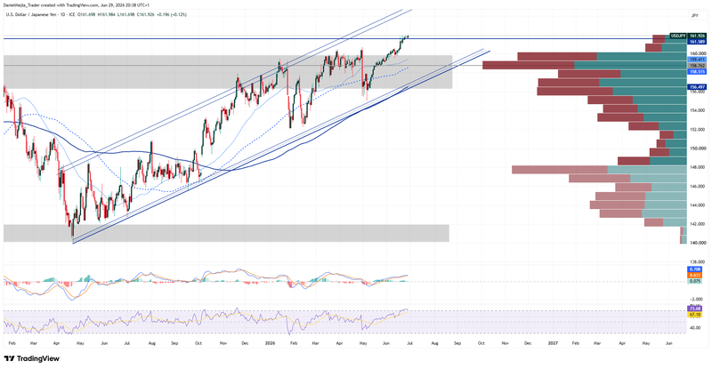Click the -2.000 MACD scale tick

[698, 299]
